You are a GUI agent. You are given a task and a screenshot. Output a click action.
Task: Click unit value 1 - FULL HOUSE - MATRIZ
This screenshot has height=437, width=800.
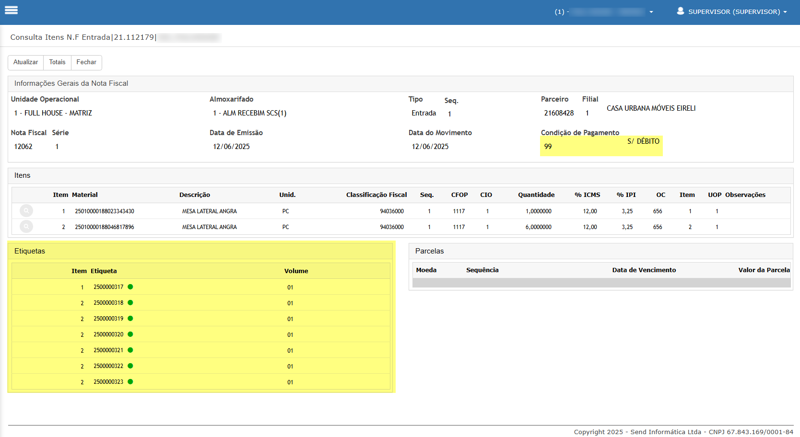53,113
